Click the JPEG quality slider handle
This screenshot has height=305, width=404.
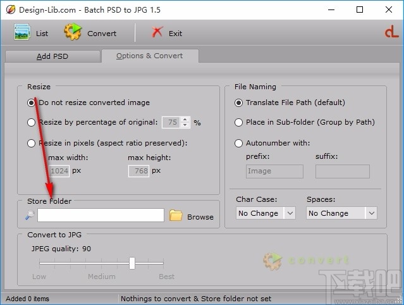[132, 263]
